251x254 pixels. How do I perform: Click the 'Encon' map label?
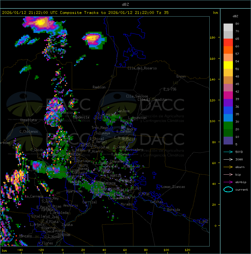click(181, 76)
